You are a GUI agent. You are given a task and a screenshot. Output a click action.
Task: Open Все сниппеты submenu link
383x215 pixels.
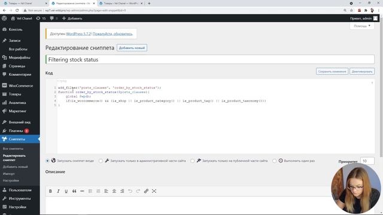13,149
